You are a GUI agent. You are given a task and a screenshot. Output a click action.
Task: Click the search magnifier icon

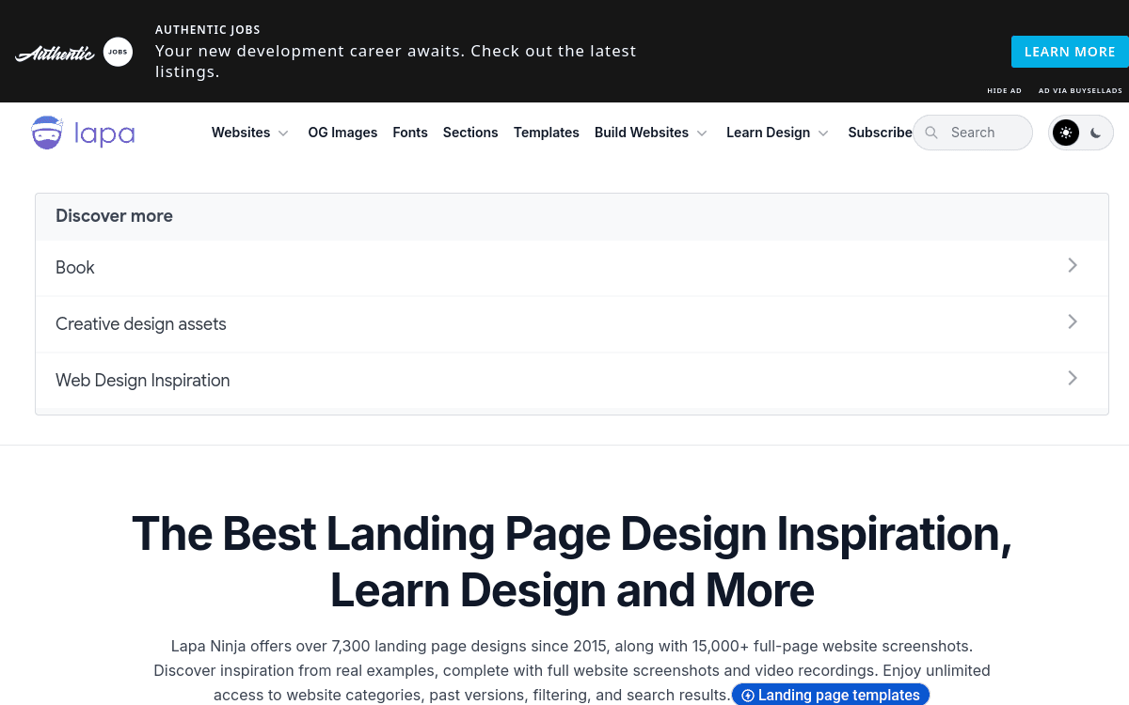tap(931, 133)
